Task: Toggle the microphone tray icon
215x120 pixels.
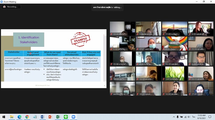Action: click(x=178, y=117)
